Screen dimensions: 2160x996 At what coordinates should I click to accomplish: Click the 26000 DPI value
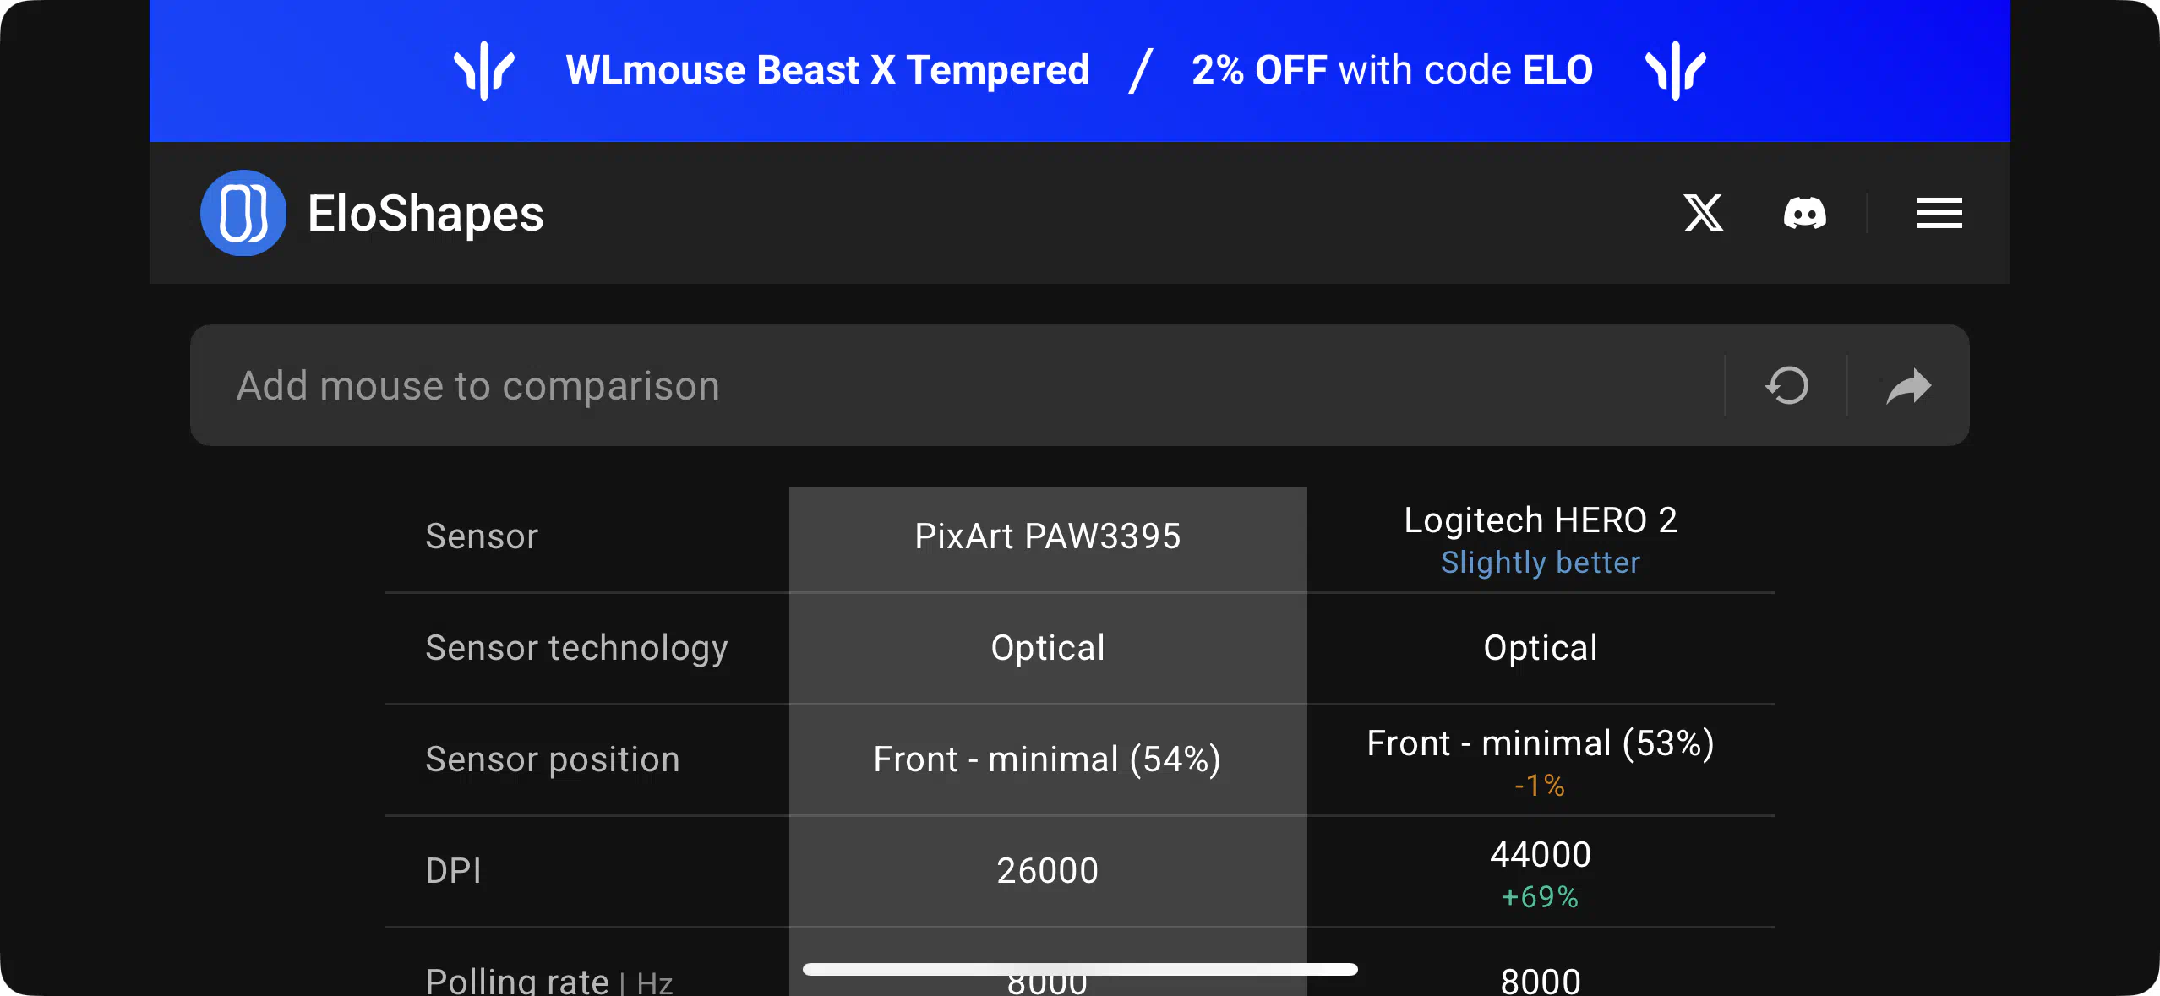pos(1048,871)
